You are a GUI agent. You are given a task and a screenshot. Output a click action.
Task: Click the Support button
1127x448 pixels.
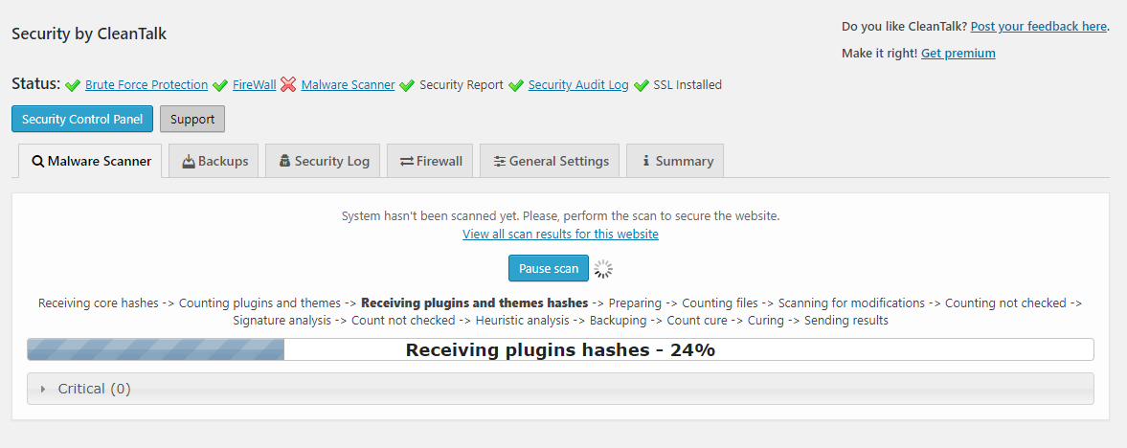click(192, 120)
